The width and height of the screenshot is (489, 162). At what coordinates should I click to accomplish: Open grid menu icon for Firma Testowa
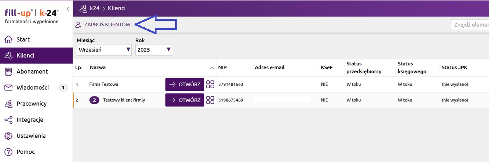pos(210,84)
